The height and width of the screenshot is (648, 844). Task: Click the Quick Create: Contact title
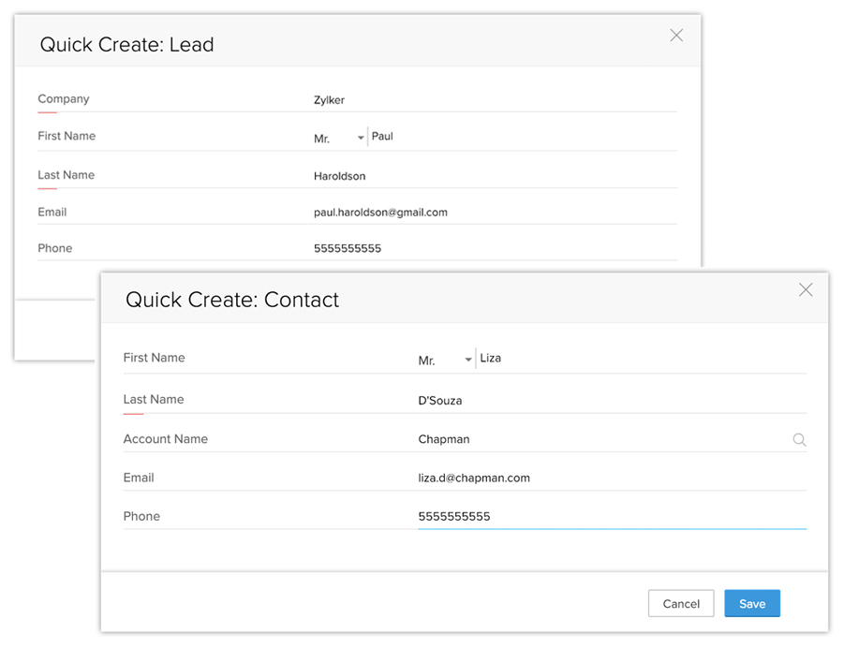tap(232, 300)
